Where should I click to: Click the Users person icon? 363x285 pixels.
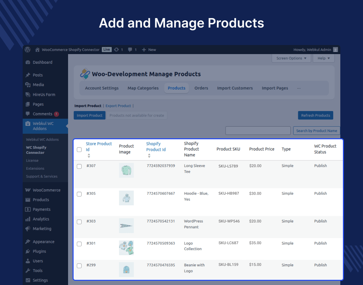[28, 261]
